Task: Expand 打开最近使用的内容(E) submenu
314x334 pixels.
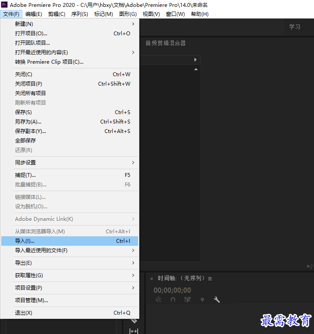Action: pos(70,53)
